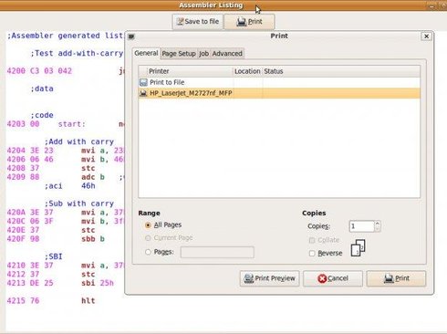The height and width of the screenshot is (334, 447).
Task: Close the Print dialog with X
Action: pyautogui.click(x=427, y=37)
